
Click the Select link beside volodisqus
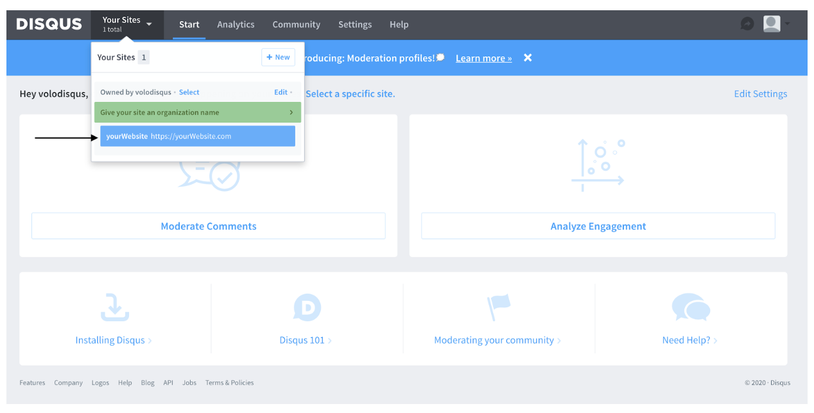pyautogui.click(x=189, y=92)
